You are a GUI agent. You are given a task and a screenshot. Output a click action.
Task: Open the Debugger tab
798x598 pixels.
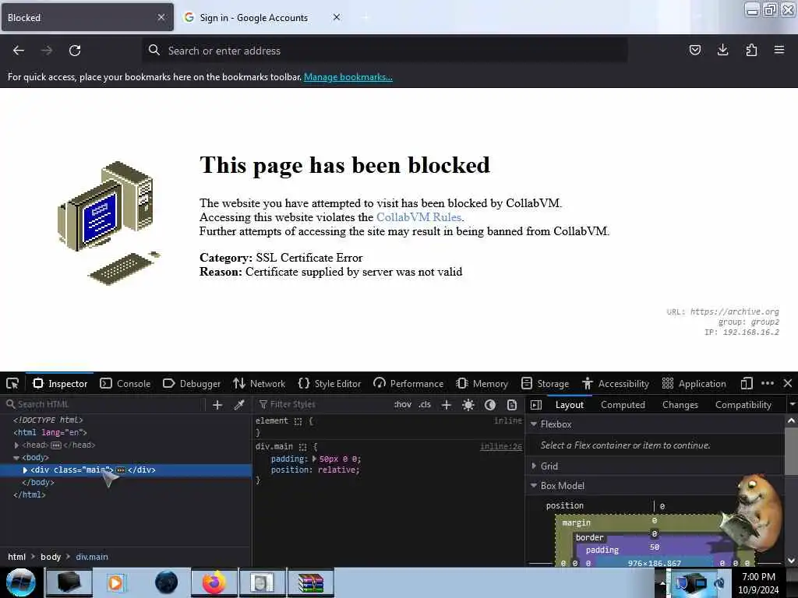(x=192, y=383)
